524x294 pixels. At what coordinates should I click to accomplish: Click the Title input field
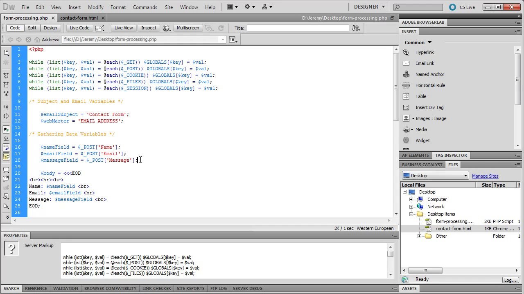[x=298, y=28]
